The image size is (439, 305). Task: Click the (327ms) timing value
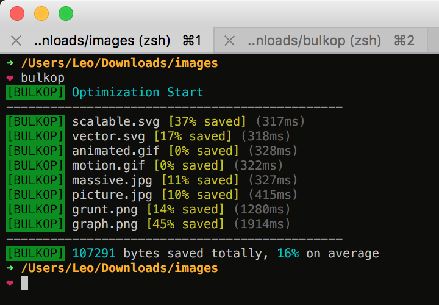coord(273,181)
